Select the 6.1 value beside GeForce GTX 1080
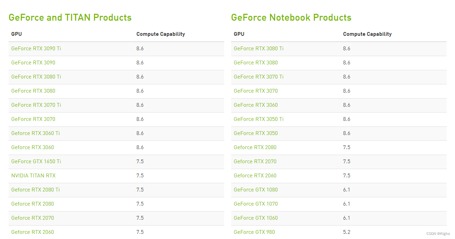 347,190
